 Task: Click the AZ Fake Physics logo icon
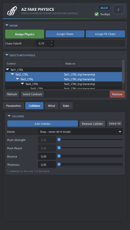pyautogui.click(x=12, y=10)
